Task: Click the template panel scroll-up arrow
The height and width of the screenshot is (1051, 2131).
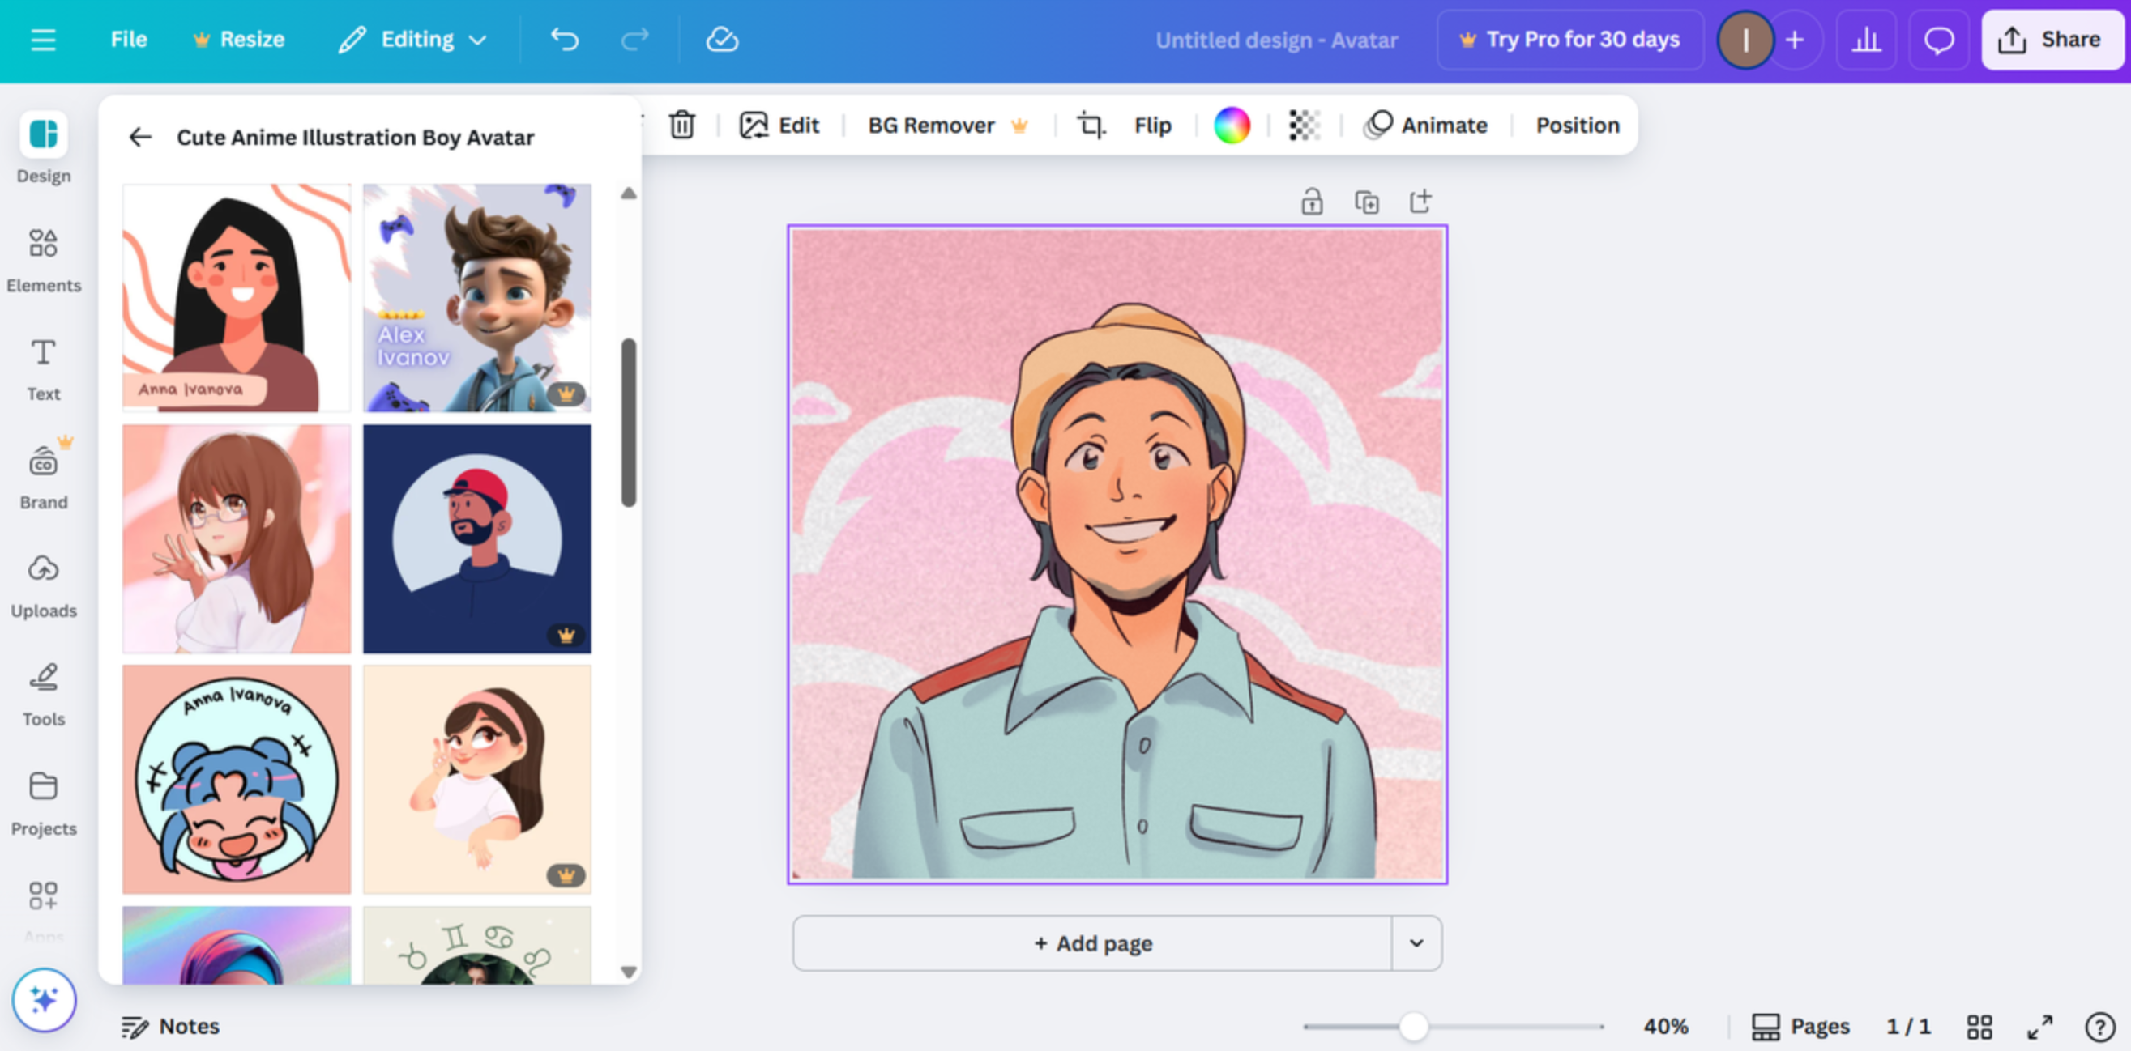Action: 629,193
